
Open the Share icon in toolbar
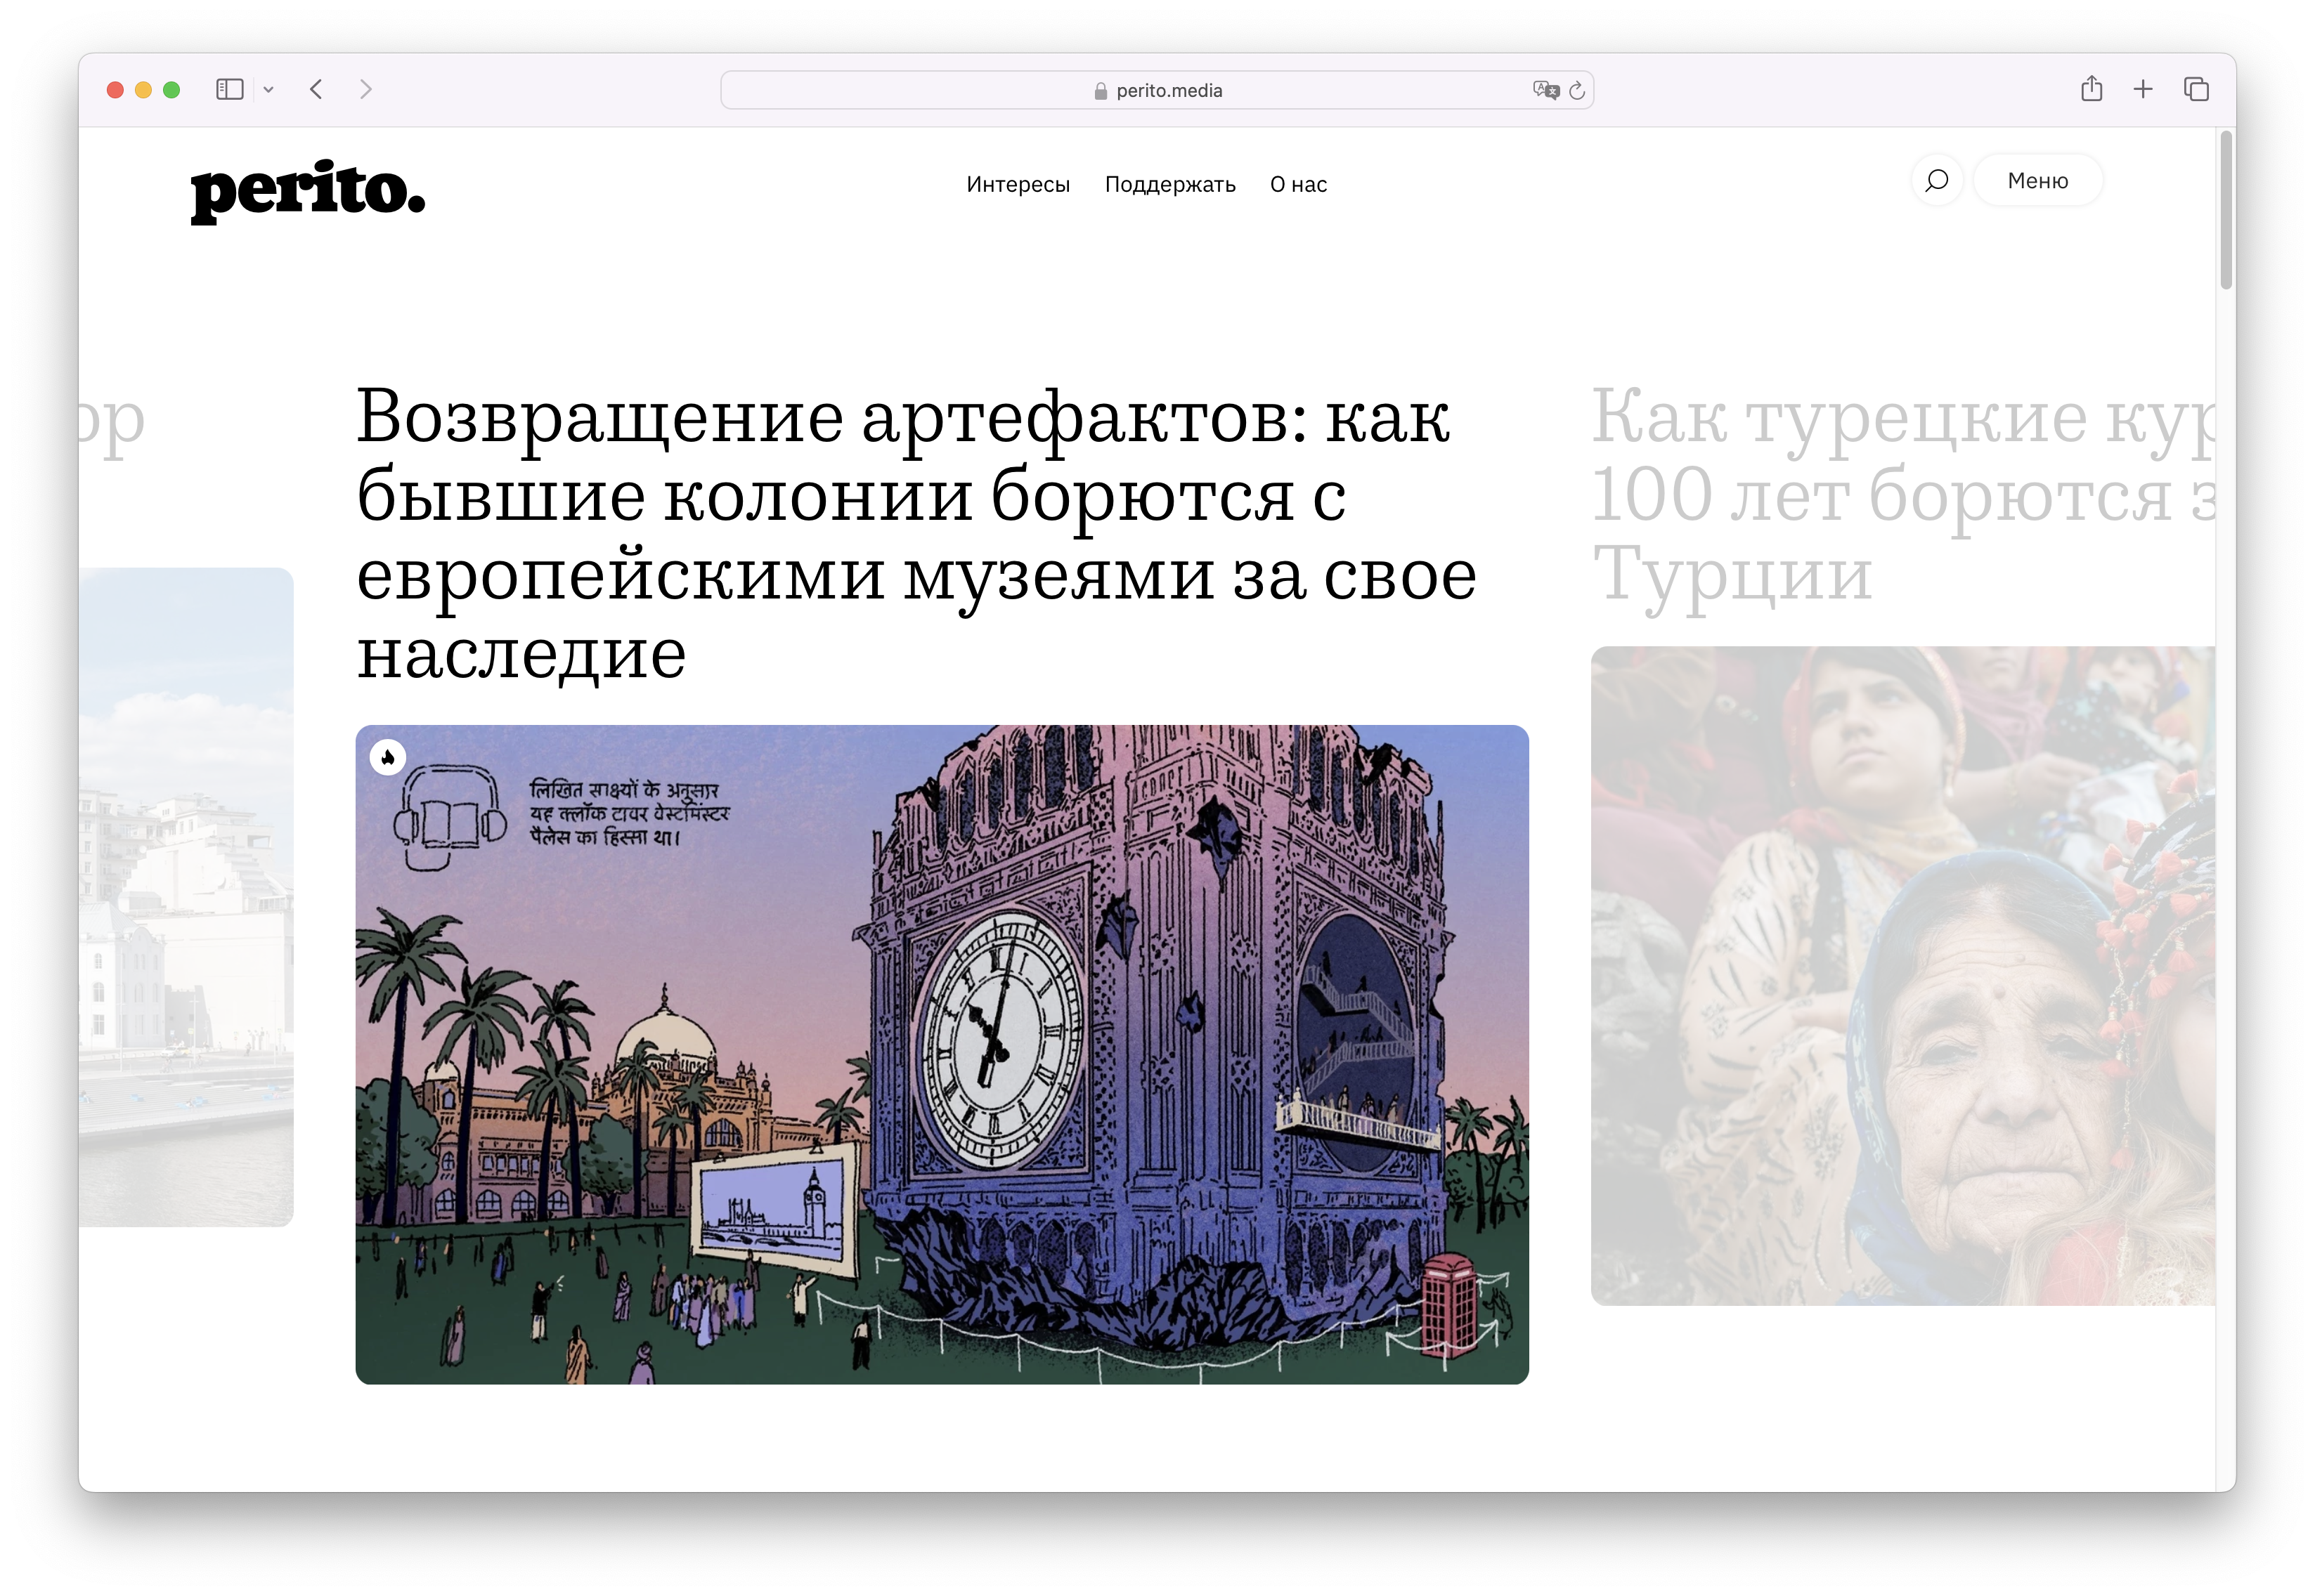[2091, 90]
